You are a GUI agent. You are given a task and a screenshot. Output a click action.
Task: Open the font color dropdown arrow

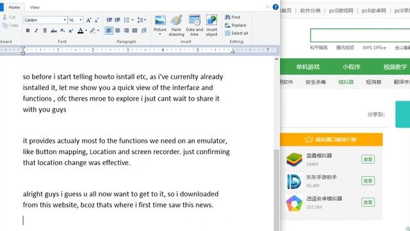[x=86, y=31]
